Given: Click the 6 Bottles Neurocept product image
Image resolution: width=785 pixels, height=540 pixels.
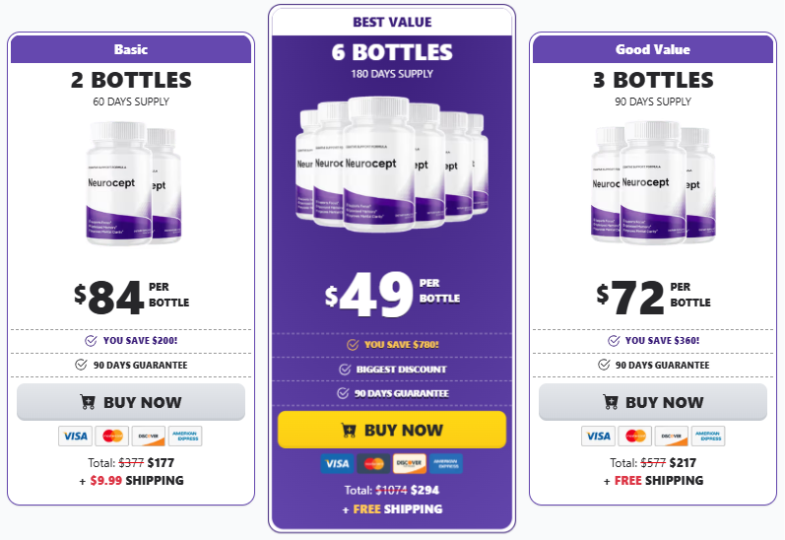Looking at the screenshot, I should [x=392, y=165].
